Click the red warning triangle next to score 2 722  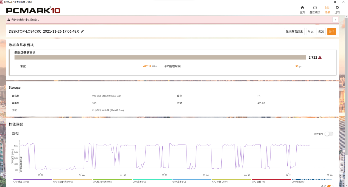pyautogui.click(x=320, y=57)
